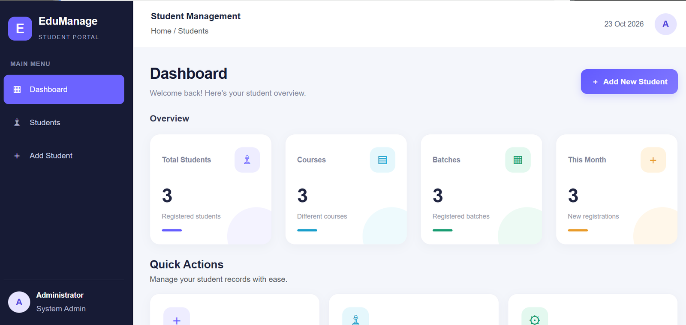This screenshot has width=686, height=325.
Task: Click the Students breadcrumb link
Action: point(193,31)
